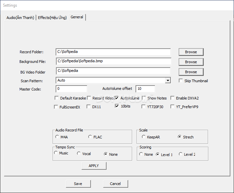Open the Effects(Hiệu Ứng) tab
The width and height of the screenshot is (234, 193).
pos(52,18)
